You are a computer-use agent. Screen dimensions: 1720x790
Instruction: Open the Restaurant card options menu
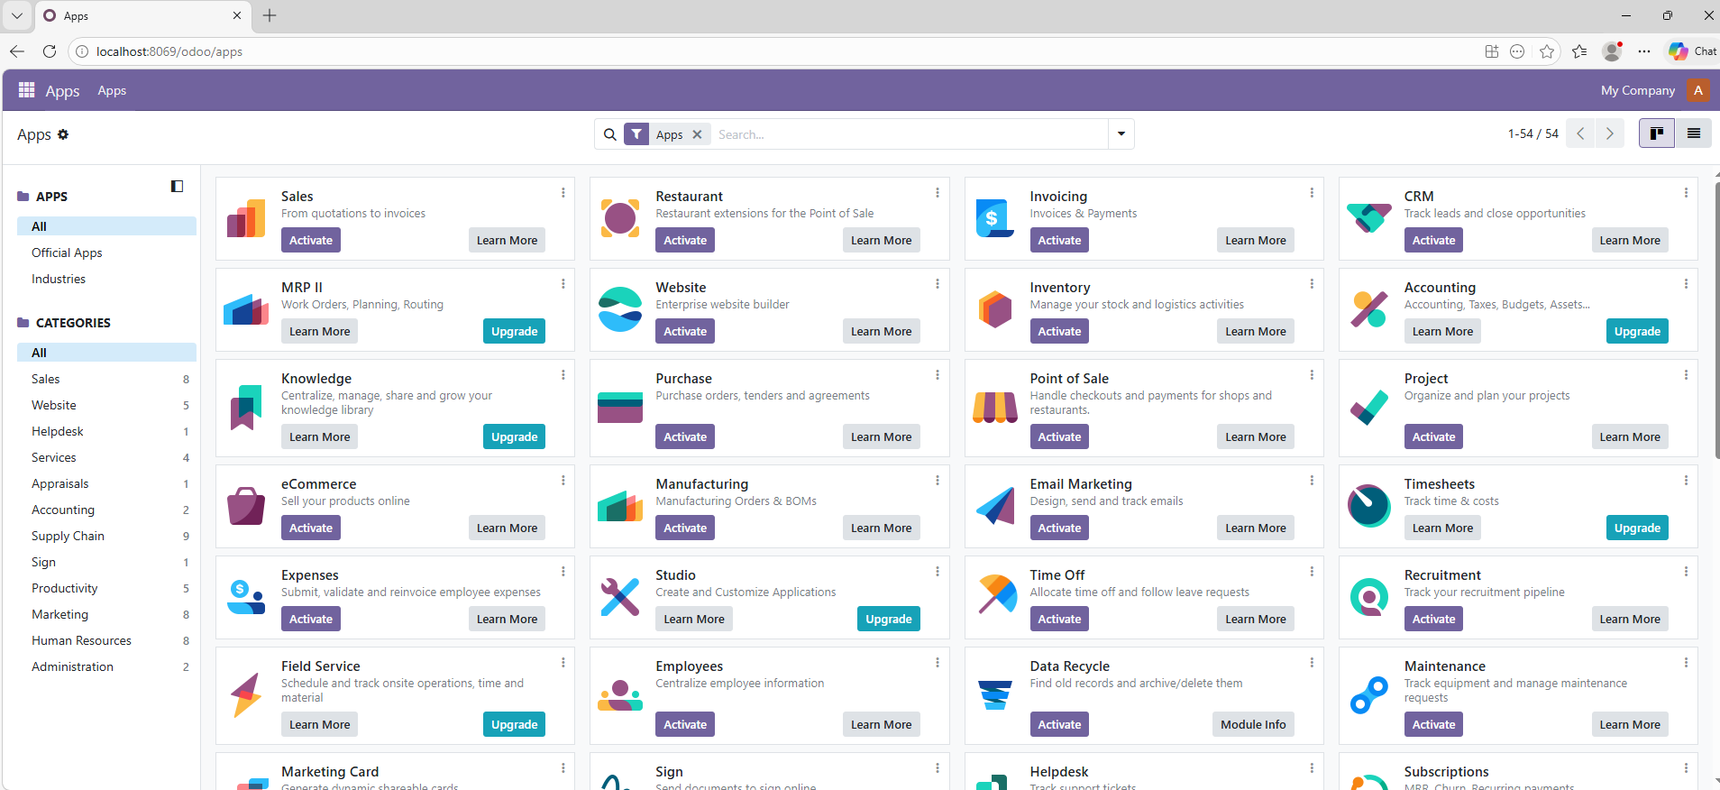(x=938, y=193)
